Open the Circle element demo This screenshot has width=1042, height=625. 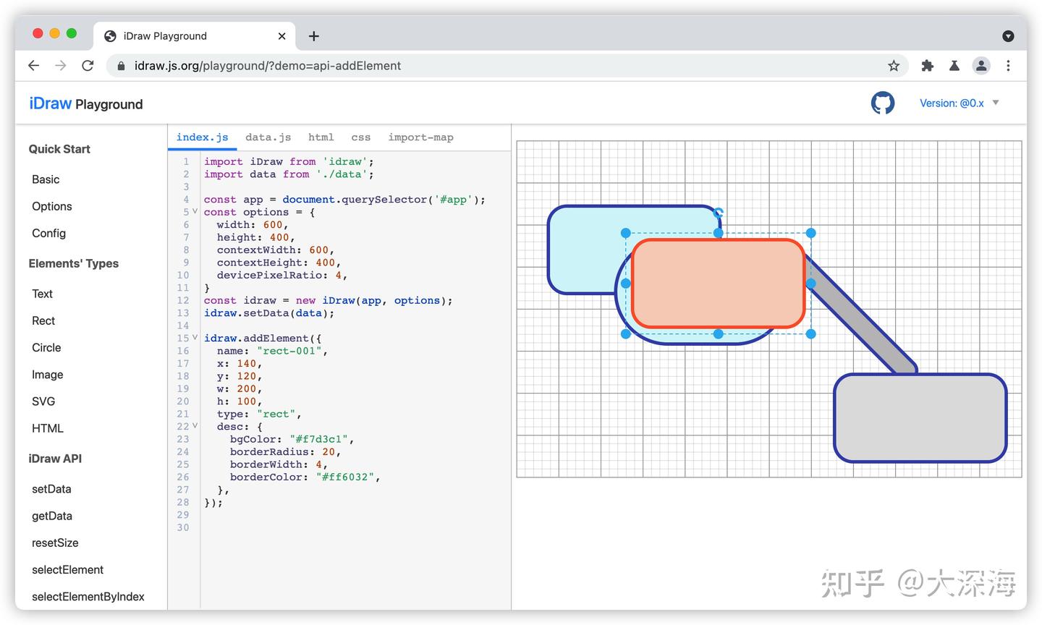46,348
